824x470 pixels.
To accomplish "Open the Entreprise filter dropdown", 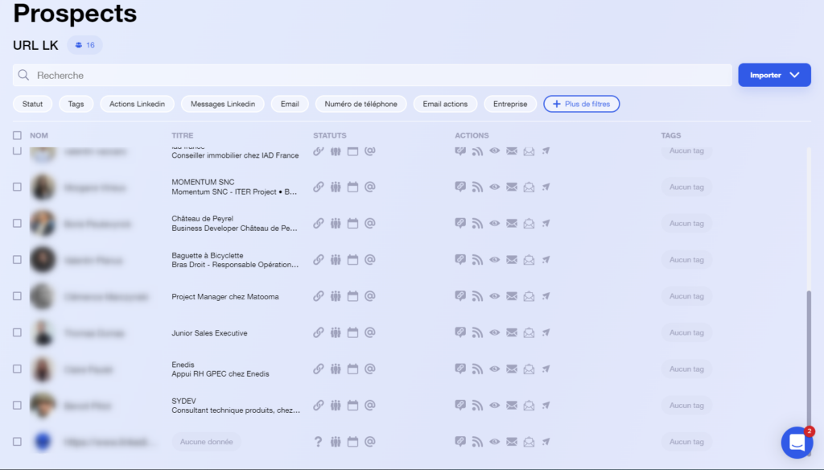I will tap(509, 104).
